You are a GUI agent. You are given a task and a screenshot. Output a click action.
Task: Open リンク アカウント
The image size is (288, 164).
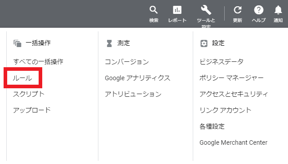(x=226, y=110)
